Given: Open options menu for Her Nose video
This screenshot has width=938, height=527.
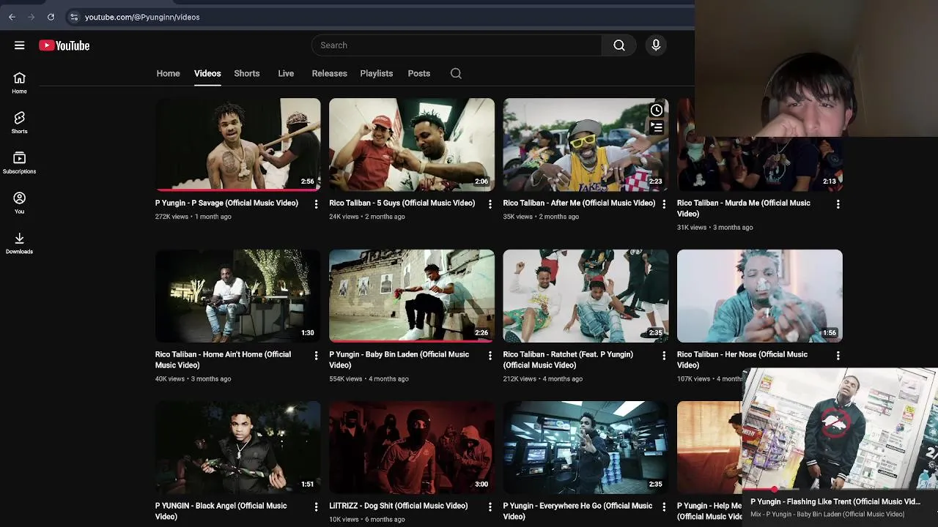Looking at the screenshot, I should [x=838, y=356].
